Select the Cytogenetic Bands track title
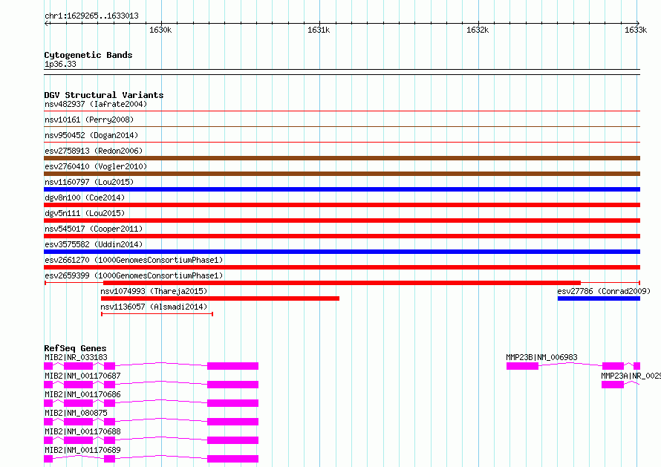This screenshot has width=661, height=467. 88,55
